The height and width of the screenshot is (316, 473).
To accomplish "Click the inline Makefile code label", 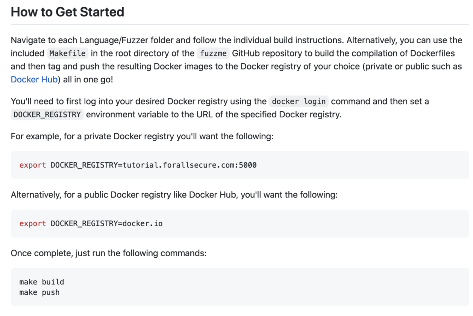I will [68, 53].
